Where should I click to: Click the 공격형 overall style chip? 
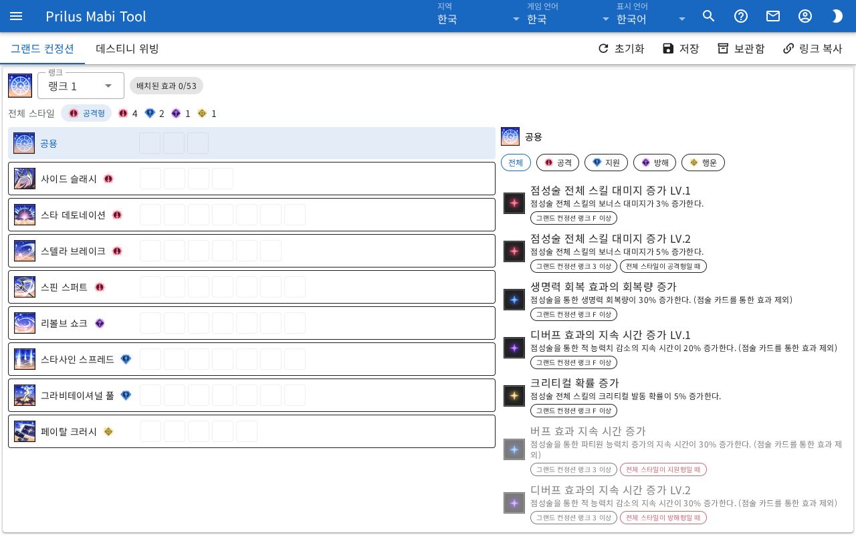86,114
